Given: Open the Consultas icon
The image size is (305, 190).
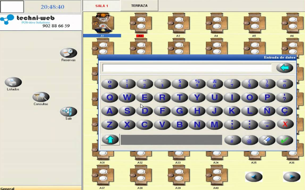Looking at the screenshot, I should [x=41, y=97].
